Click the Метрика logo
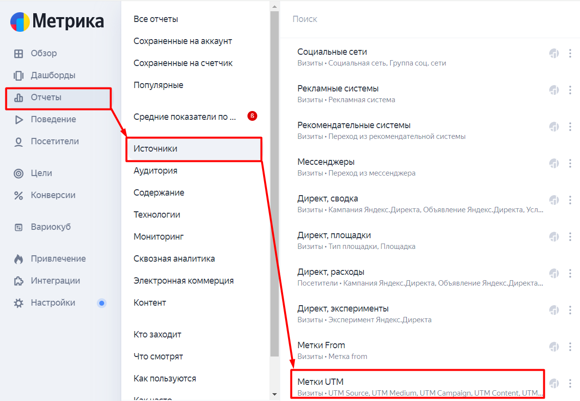This screenshot has height=401, width=580. (x=57, y=22)
